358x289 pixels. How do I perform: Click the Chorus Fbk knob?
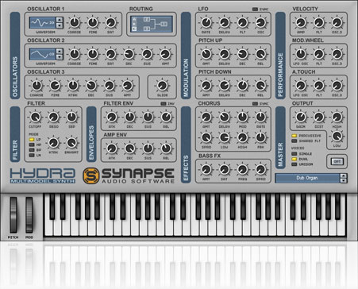click(x=260, y=137)
